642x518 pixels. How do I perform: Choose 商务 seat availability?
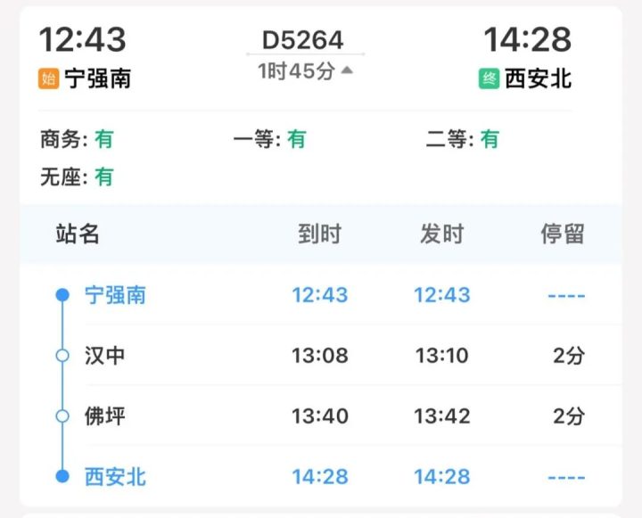pos(77,139)
